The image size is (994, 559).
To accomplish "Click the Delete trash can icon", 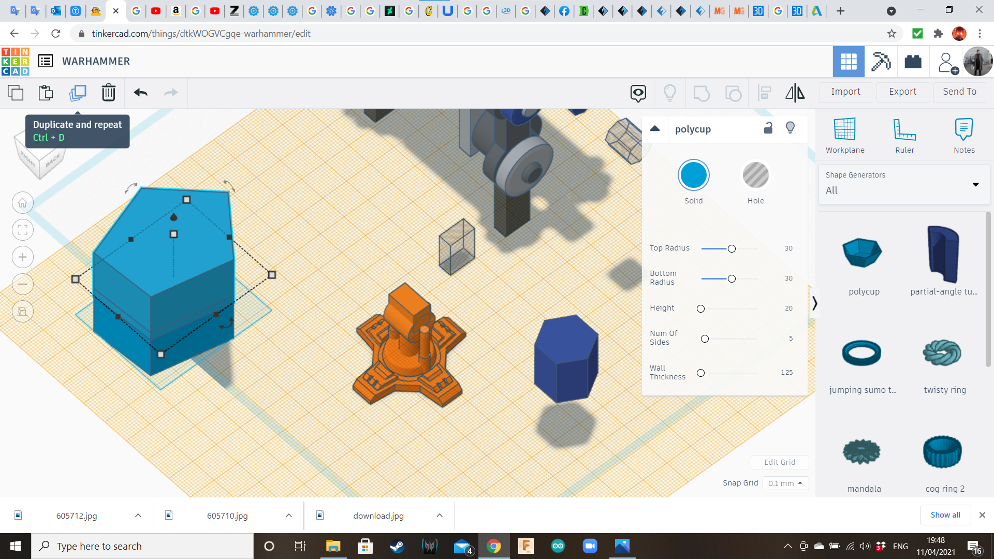I will 108,93.
